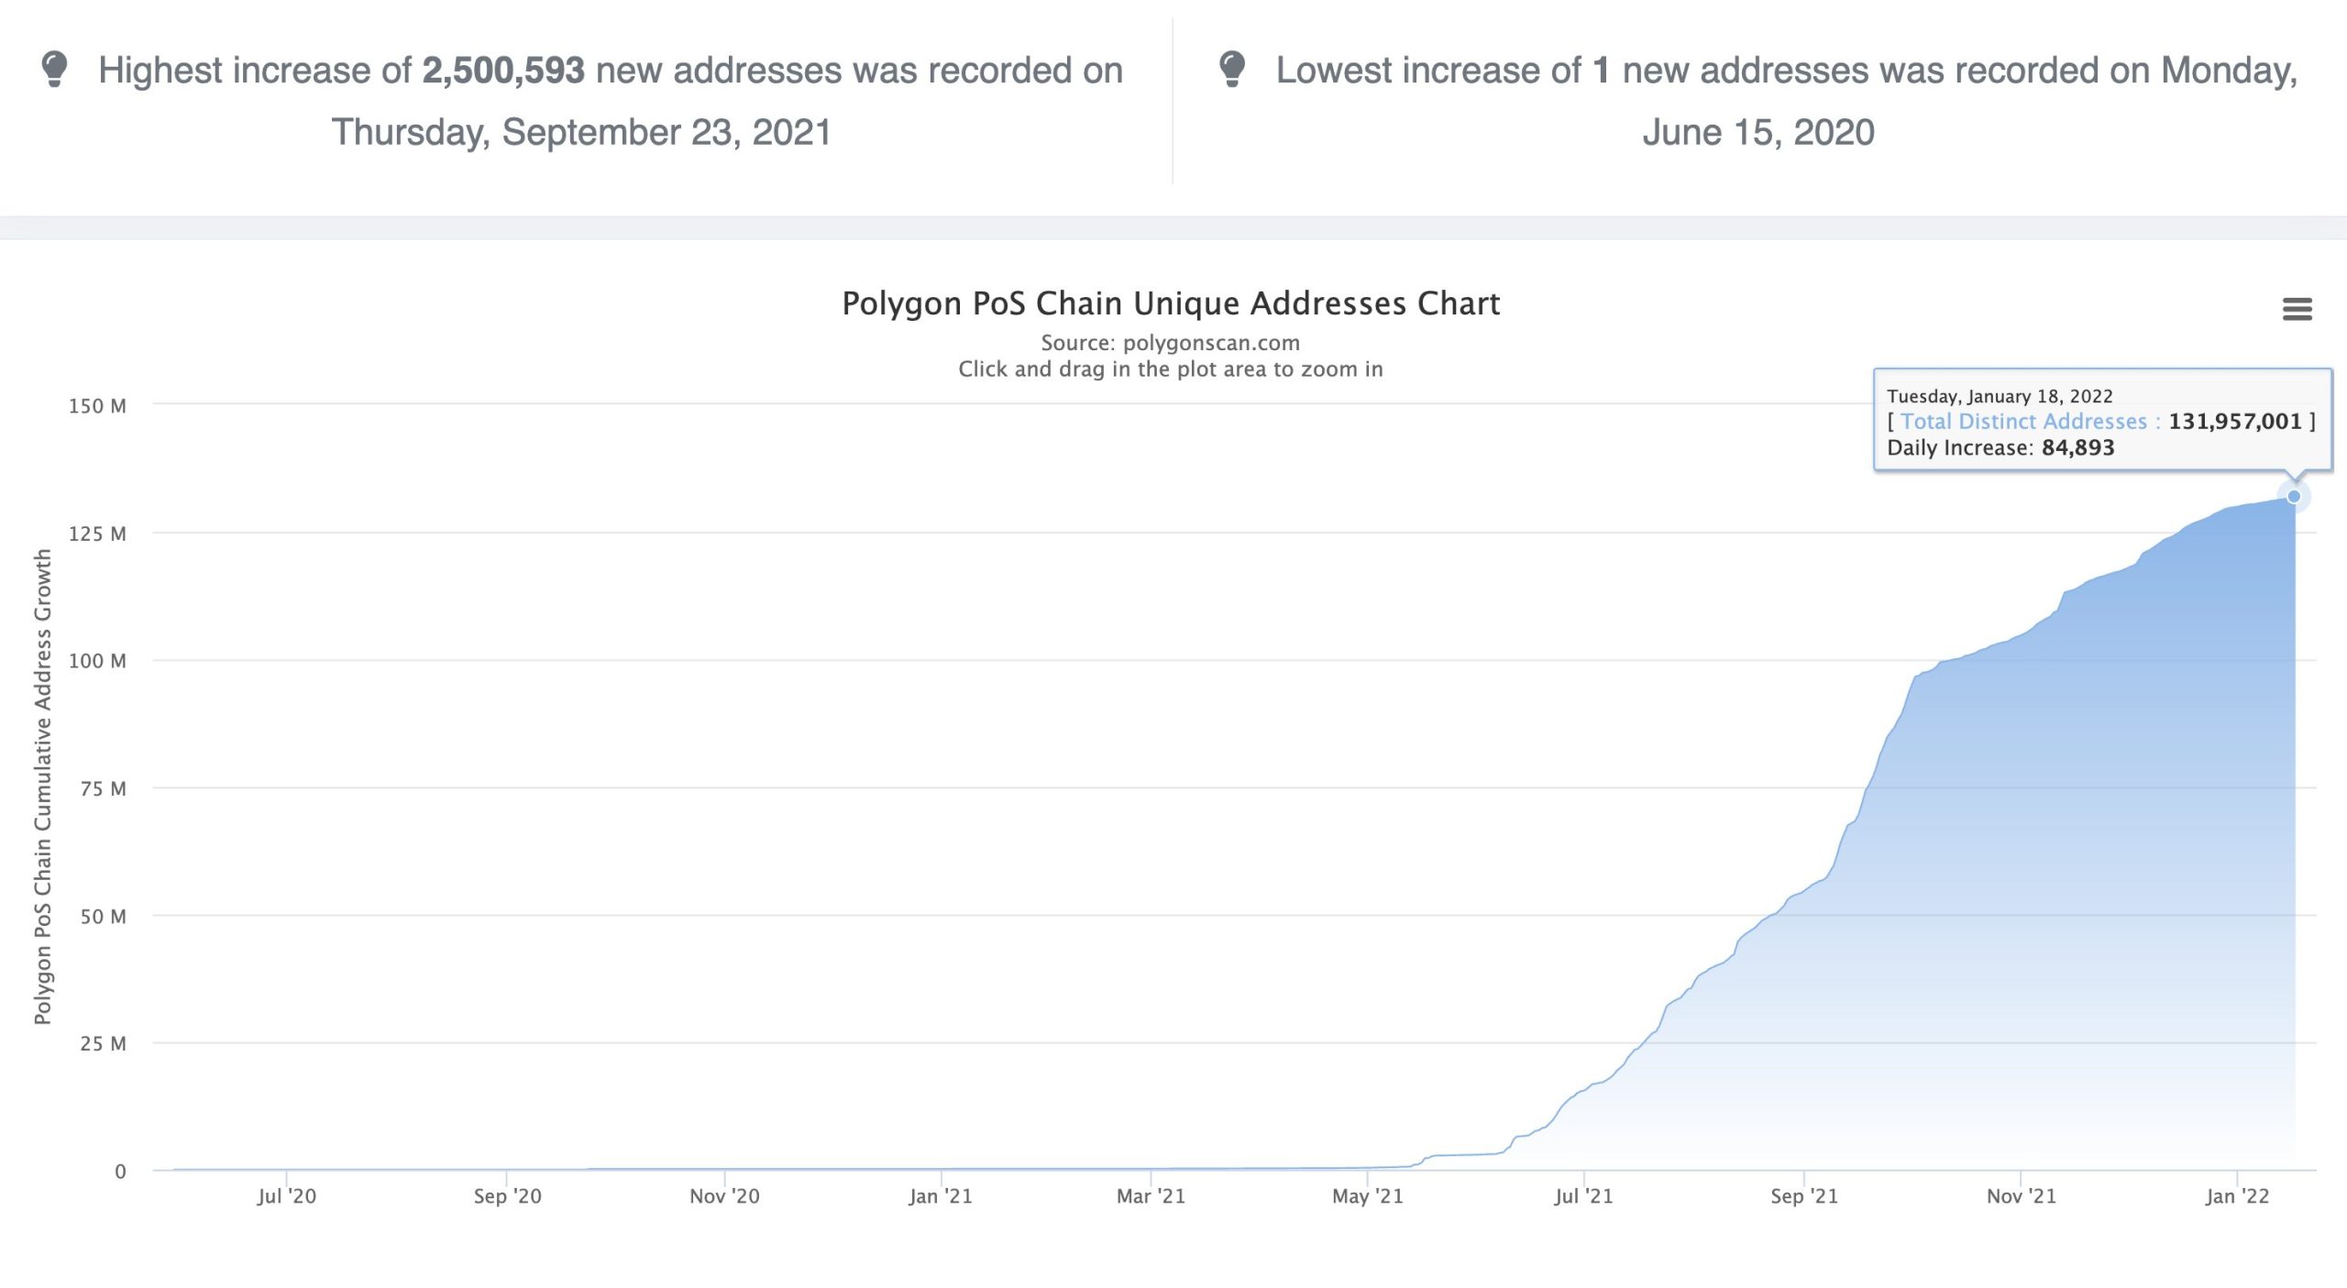Click the highlighted data point on chart
The image size is (2347, 1288).
click(x=2294, y=497)
